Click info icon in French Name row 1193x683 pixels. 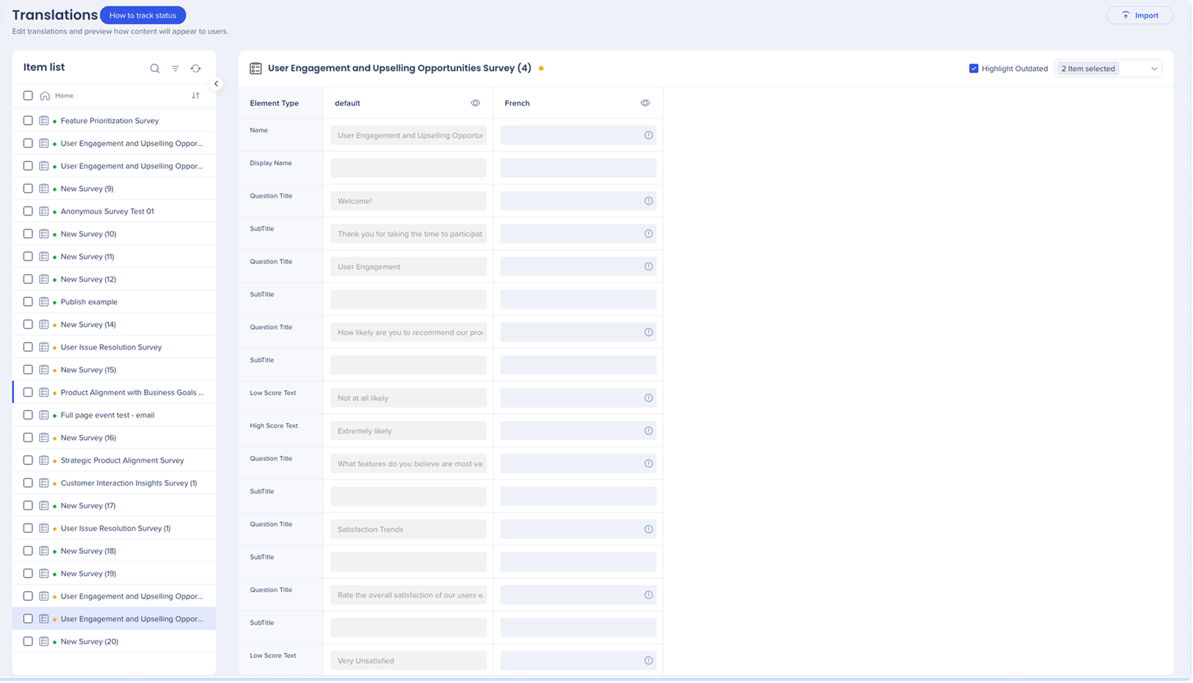click(x=648, y=136)
